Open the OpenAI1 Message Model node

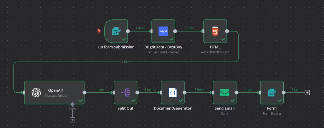(x=54, y=92)
